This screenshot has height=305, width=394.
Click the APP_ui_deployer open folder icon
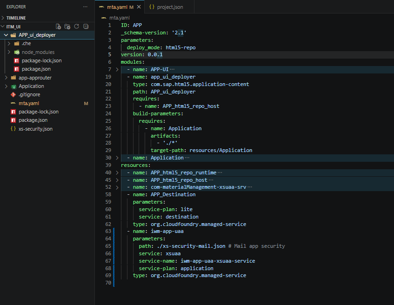(x=13, y=35)
